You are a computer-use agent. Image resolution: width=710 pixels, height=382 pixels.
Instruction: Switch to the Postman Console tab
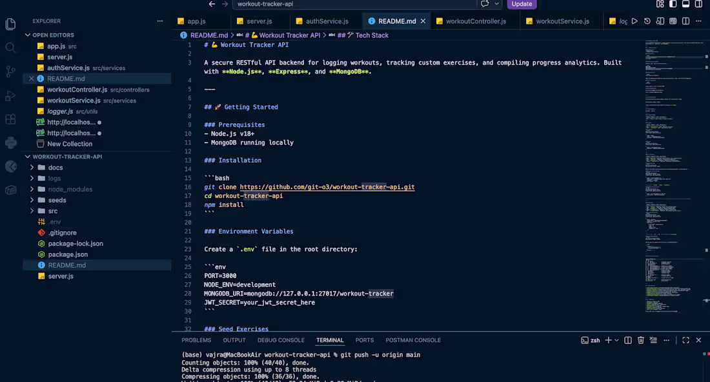[413, 340]
